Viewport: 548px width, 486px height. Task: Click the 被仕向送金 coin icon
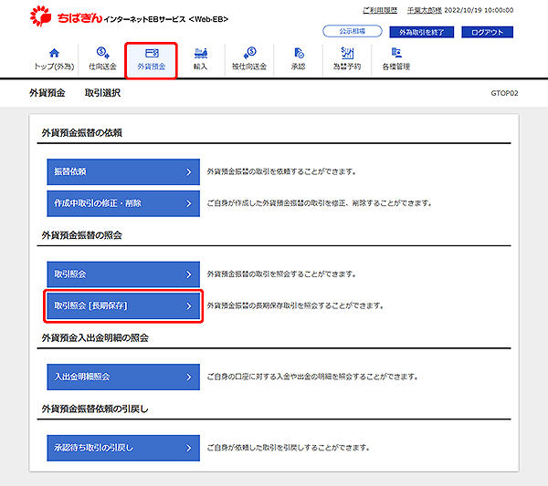[249, 53]
